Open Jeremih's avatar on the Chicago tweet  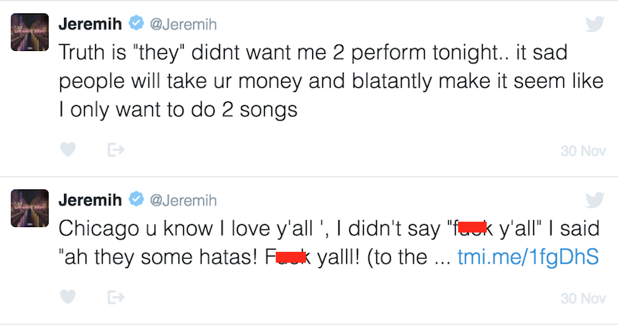(31, 212)
